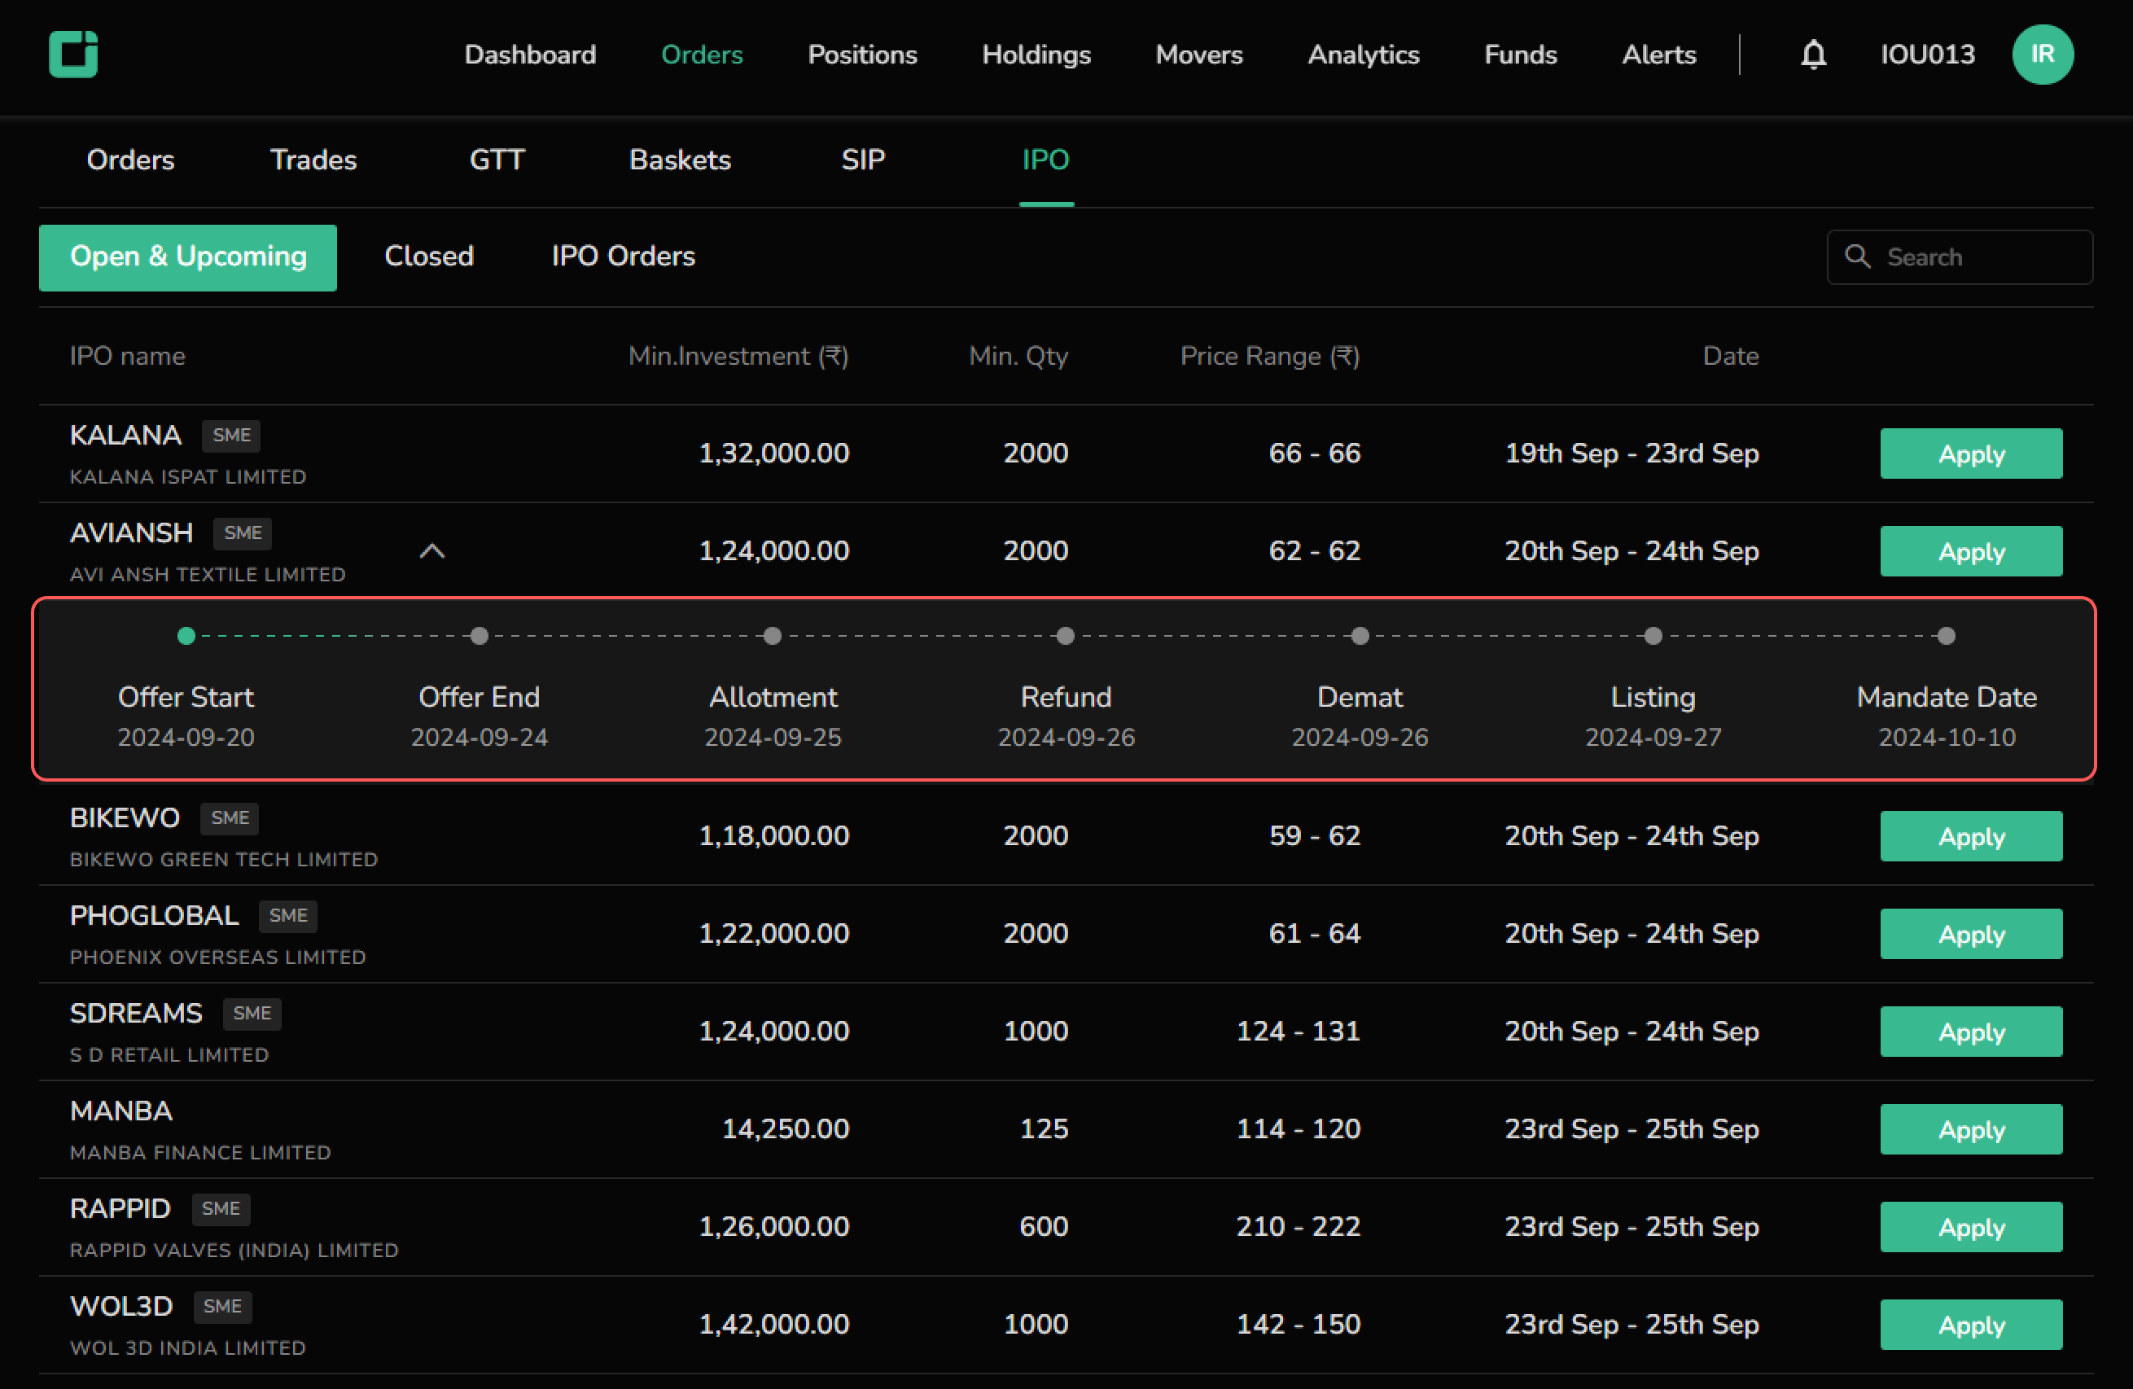Click the IOU013 account ID

pyautogui.click(x=1927, y=55)
